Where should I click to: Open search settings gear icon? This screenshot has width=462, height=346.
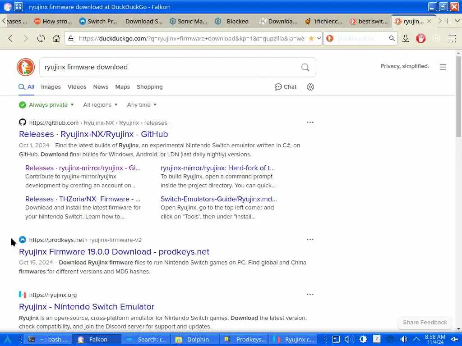pyautogui.click(x=310, y=87)
